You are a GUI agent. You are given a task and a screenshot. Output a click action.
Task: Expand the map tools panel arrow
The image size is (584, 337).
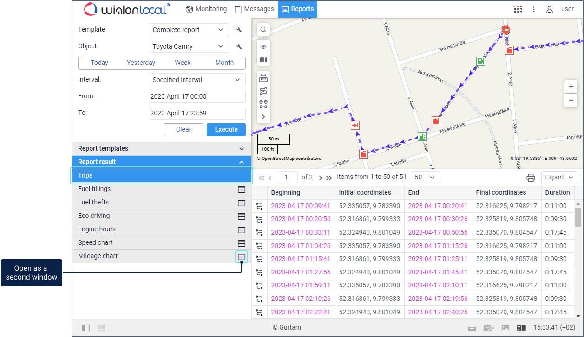pos(263,117)
